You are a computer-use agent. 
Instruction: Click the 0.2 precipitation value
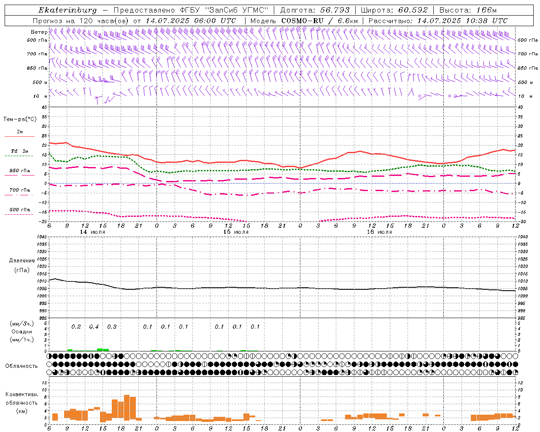click(76, 327)
